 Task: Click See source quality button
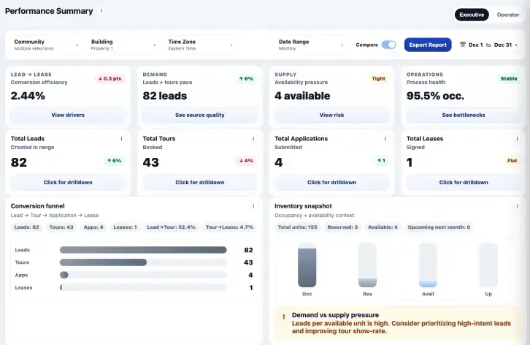(x=200, y=115)
